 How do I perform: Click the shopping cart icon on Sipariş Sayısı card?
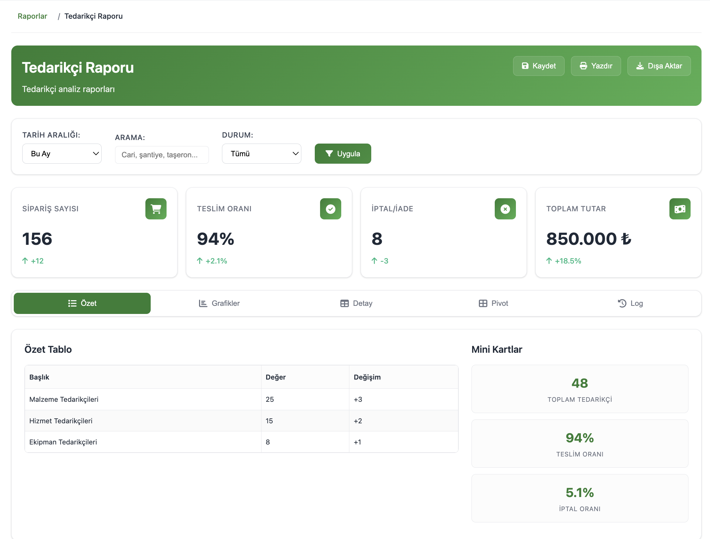(x=156, y=209)
